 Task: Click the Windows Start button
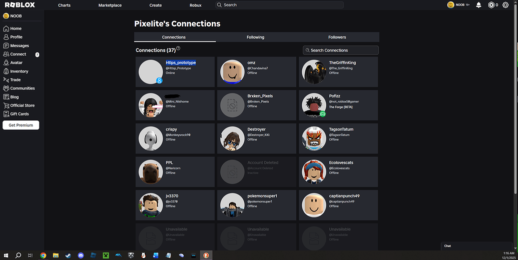tap(6, 255)
